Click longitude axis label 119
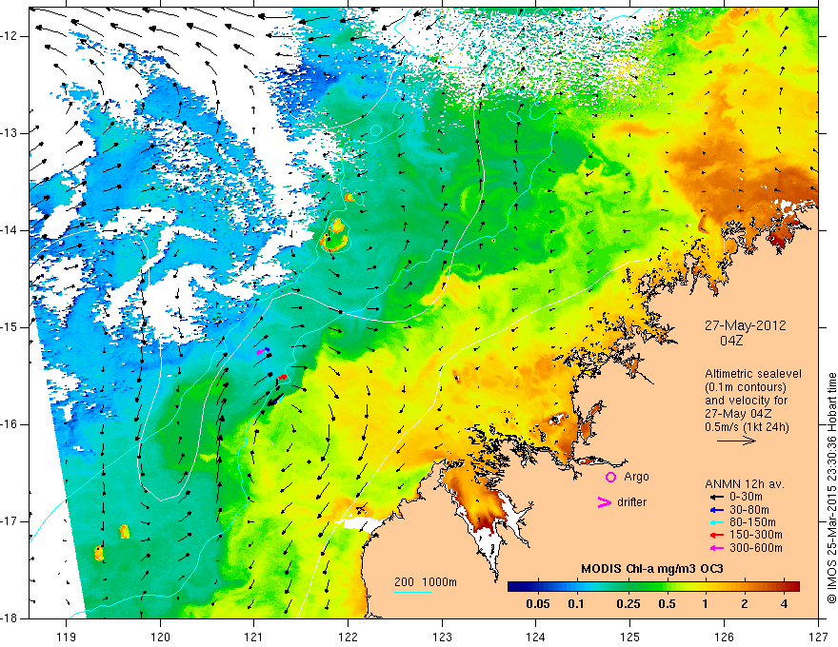The image size is (838, 647). coord(67,636)
